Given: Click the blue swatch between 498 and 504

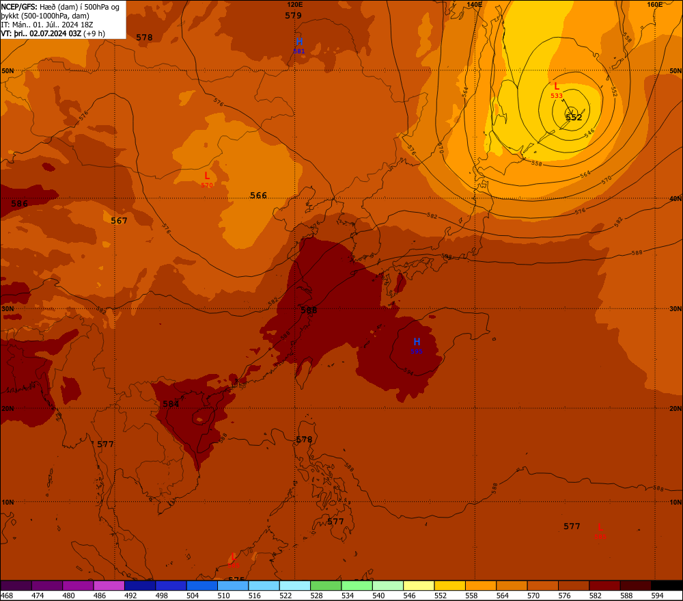Looking at the screenshot, I should pyautogui.click(x=171, y=585).
